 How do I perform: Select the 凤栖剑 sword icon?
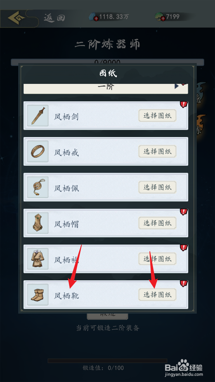point(38,115)
